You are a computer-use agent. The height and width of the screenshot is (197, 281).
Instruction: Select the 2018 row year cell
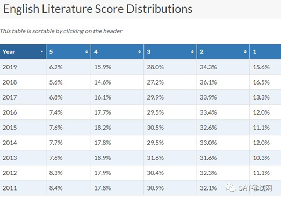(23, 82)
